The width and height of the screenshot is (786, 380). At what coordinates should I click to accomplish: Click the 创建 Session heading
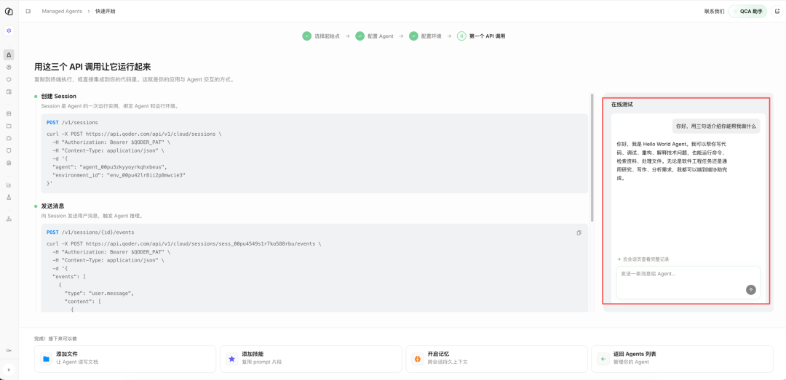[x=59, y=96]
